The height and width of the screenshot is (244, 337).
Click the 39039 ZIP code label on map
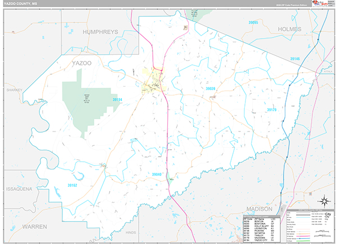[211, 88]
